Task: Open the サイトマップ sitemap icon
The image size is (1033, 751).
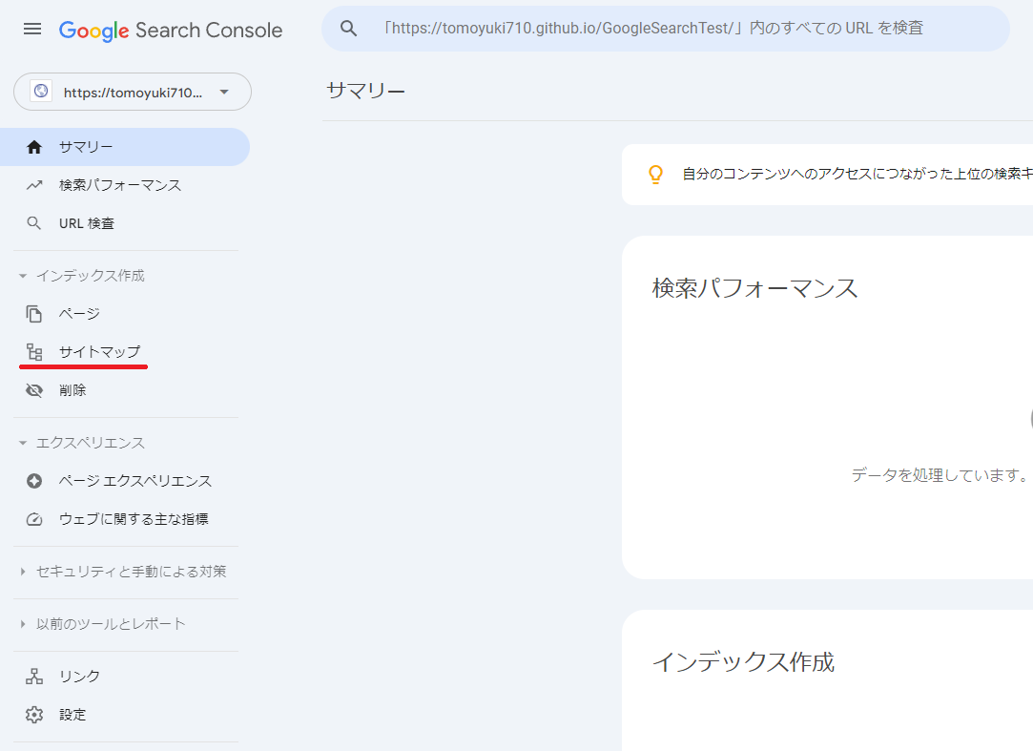Action: click(32, 351)
